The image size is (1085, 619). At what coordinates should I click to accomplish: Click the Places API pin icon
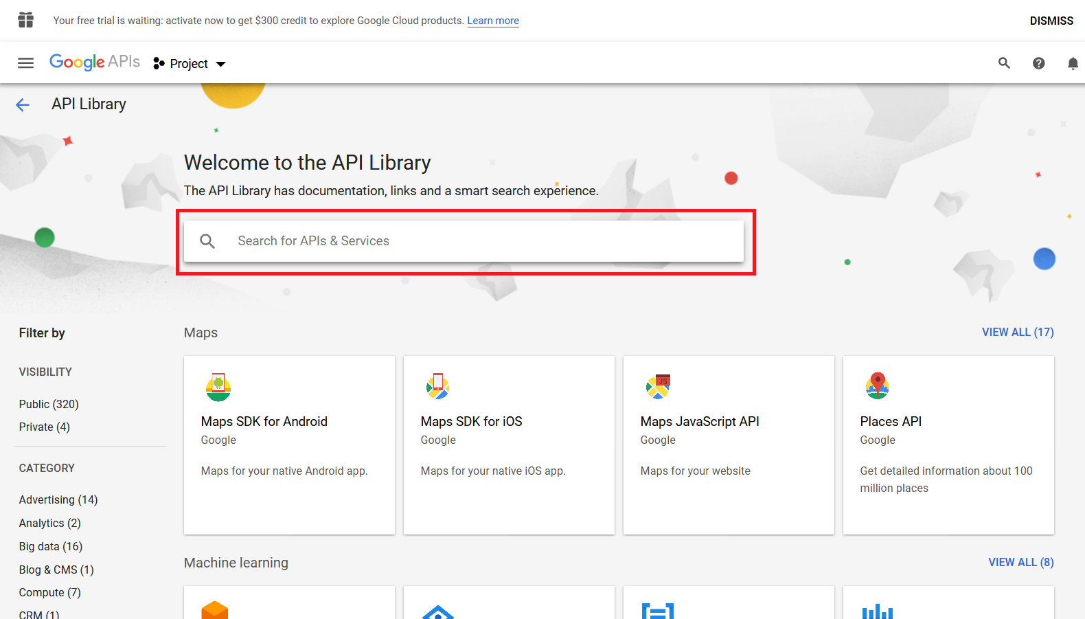click(877, 386)
